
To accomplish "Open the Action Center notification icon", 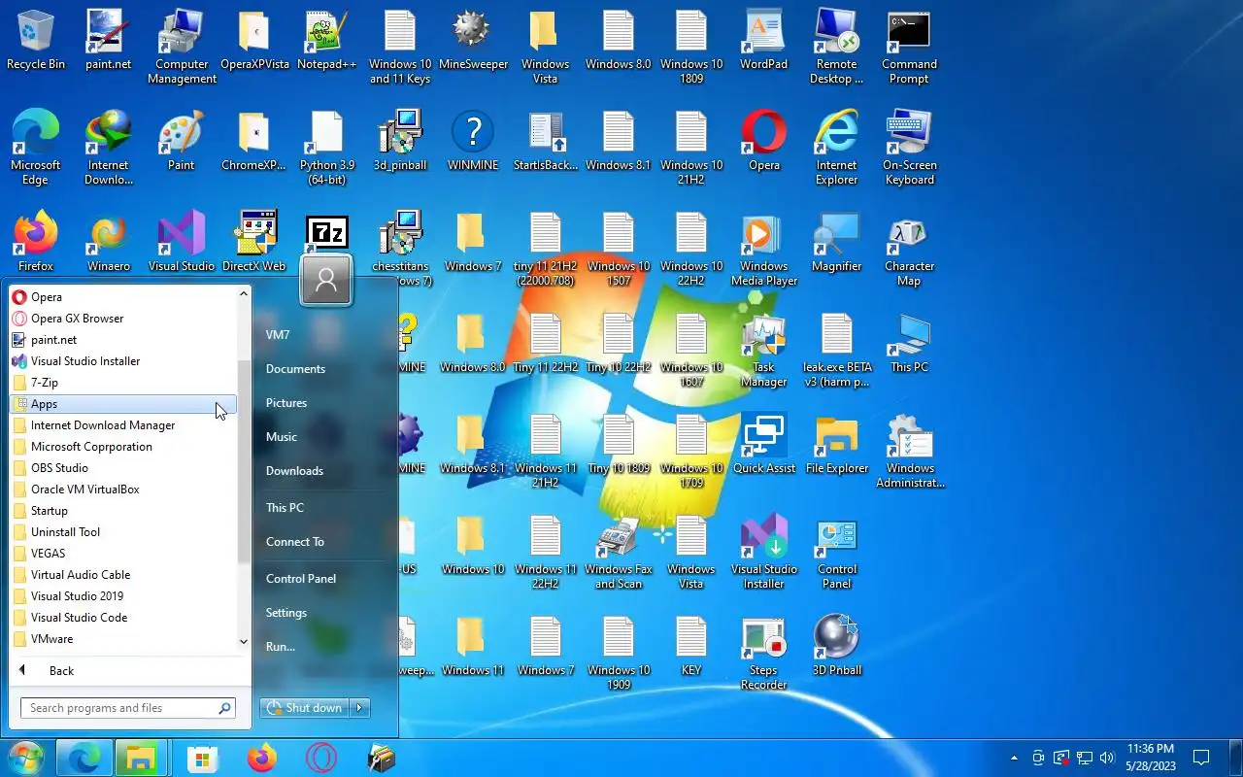I will click(x=1201, y=758).
